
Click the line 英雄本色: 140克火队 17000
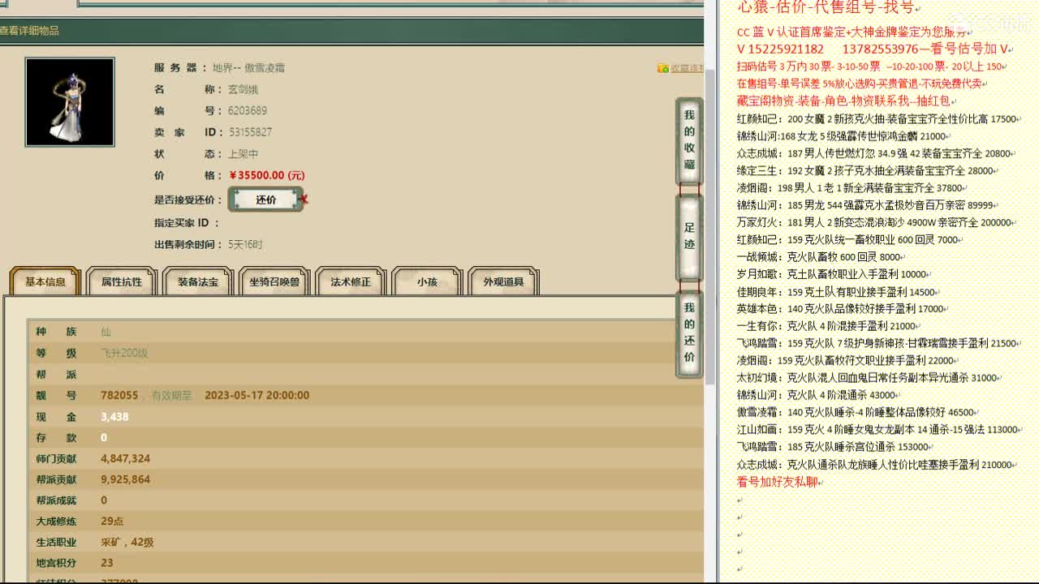pyautogui.click(x=840, y=309)
